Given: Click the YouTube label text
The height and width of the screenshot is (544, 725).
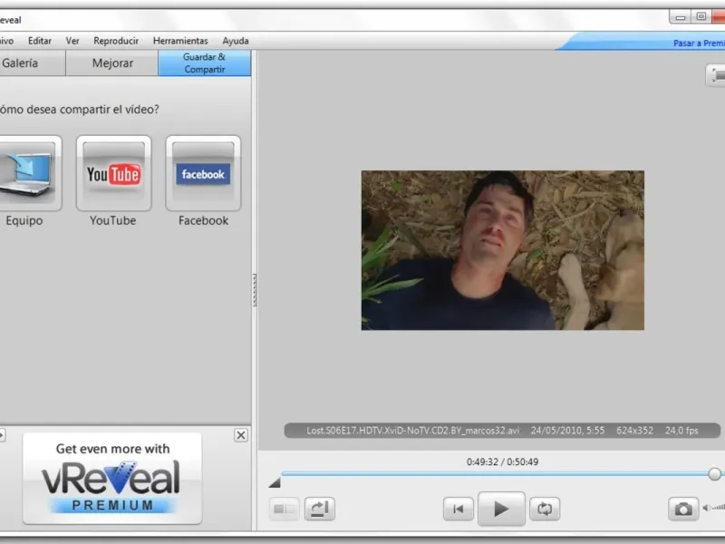Looking at the screenshot, I should [112, 220].
